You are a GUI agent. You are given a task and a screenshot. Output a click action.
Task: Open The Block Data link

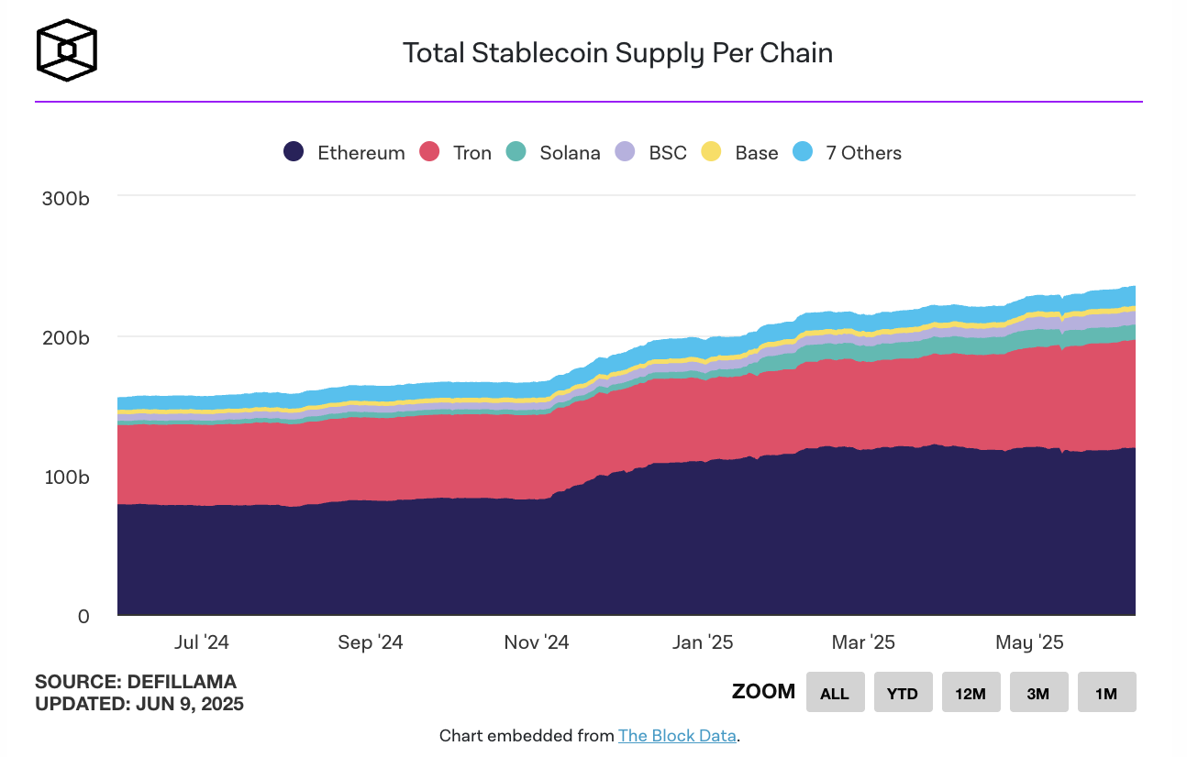677,735
